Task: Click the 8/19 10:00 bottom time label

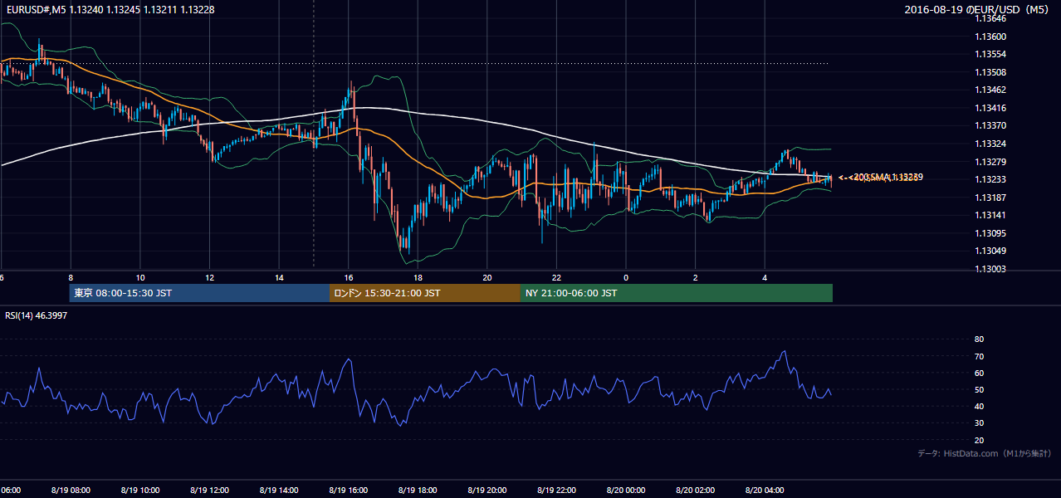Action: tap(140, 491)
